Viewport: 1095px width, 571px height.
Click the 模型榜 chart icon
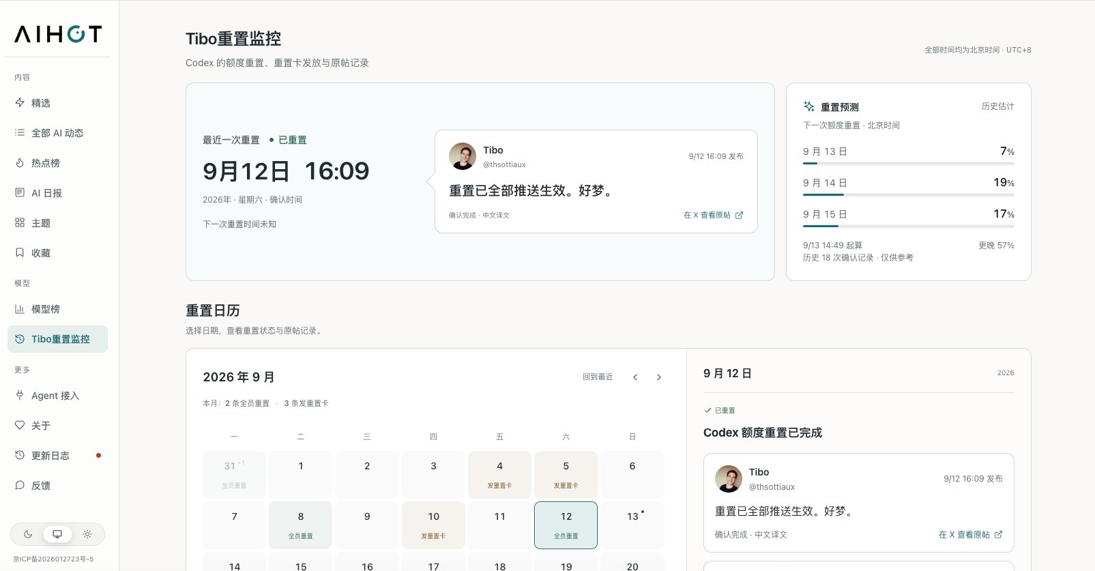tap(20, 309)
